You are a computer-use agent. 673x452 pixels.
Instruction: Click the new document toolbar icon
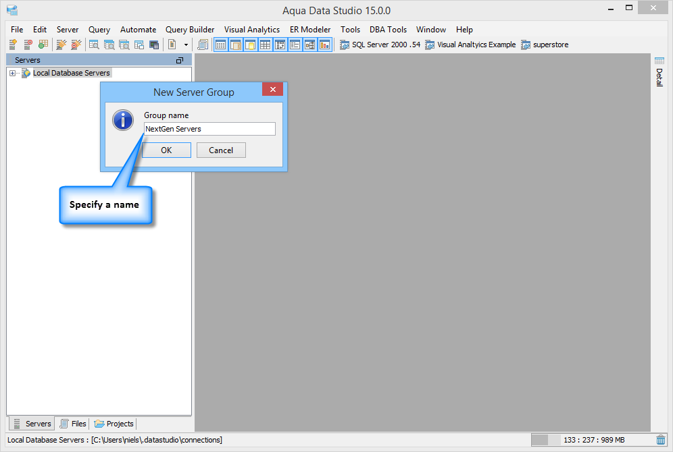(x=172, y=45)
